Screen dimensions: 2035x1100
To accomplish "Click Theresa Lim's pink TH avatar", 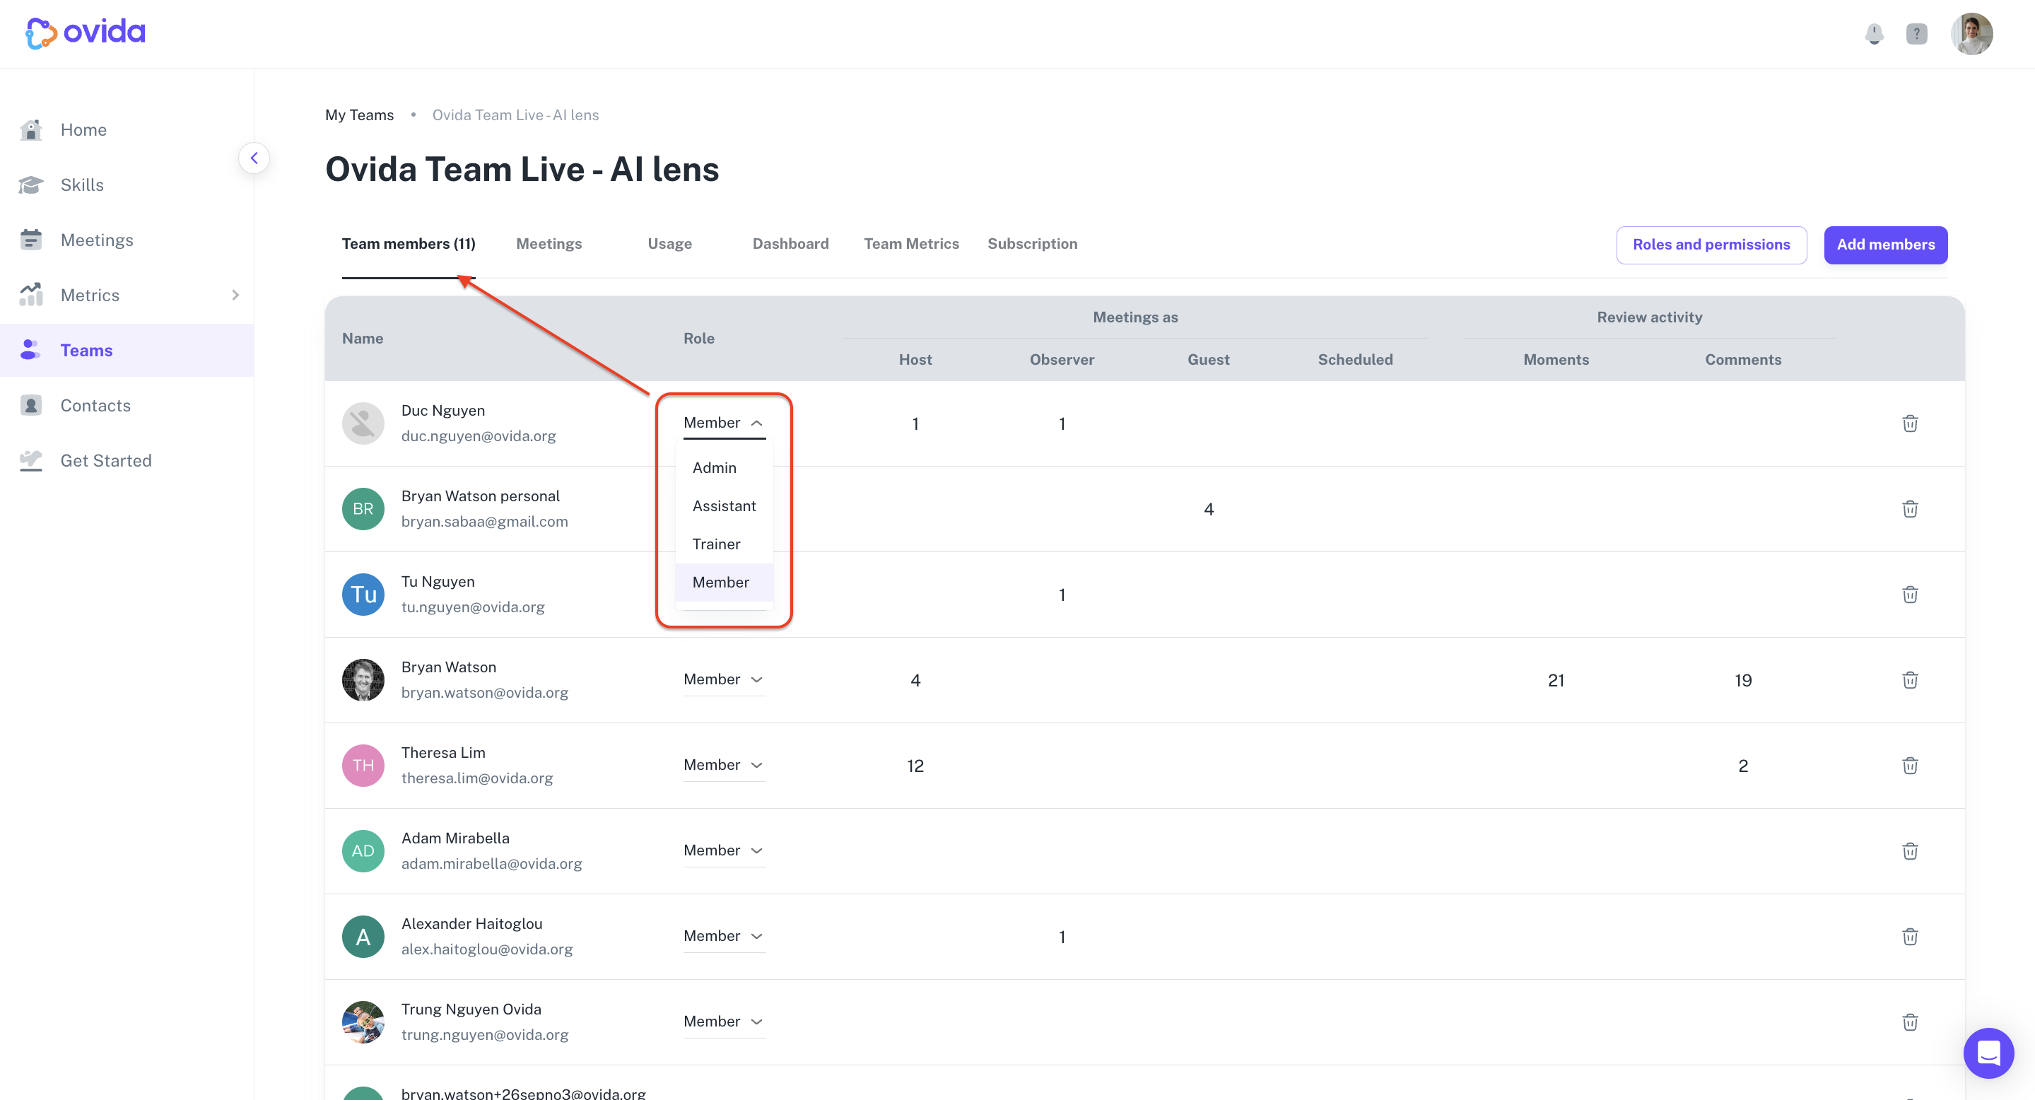I will (x=363, y=766).
